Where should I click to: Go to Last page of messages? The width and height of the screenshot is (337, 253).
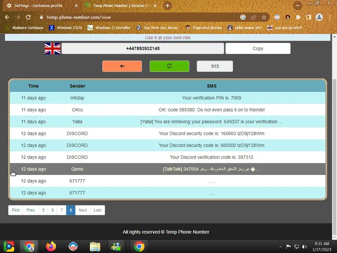[97, 210]
